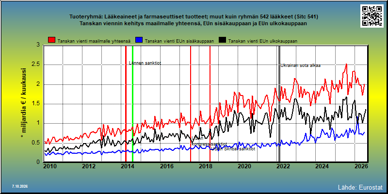Image resolution: width=388 pixels, height=194 pixels.
Task: Click the green vertical marker line
Action: click(x=132, y=104)
